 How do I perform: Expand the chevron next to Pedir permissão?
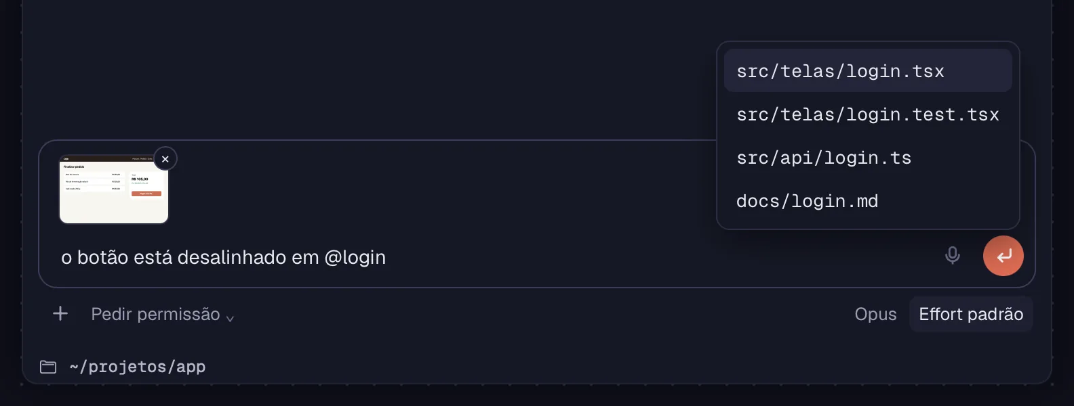coord(230,318)
